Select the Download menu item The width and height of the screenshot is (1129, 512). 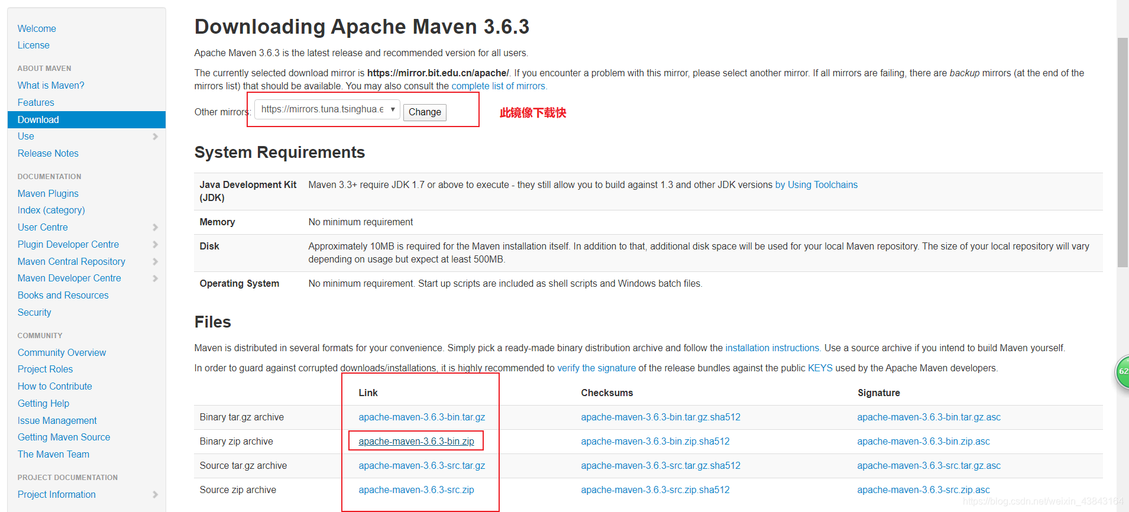pyautogui.click(x=86, y=119)
